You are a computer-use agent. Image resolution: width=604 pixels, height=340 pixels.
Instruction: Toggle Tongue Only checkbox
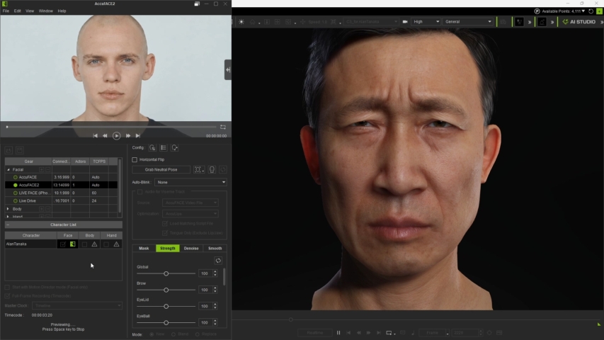coord(165,233)
